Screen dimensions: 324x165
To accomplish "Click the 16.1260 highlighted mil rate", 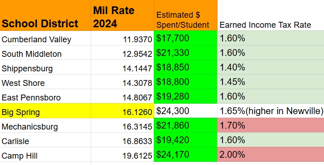I will tap(122, 111).
